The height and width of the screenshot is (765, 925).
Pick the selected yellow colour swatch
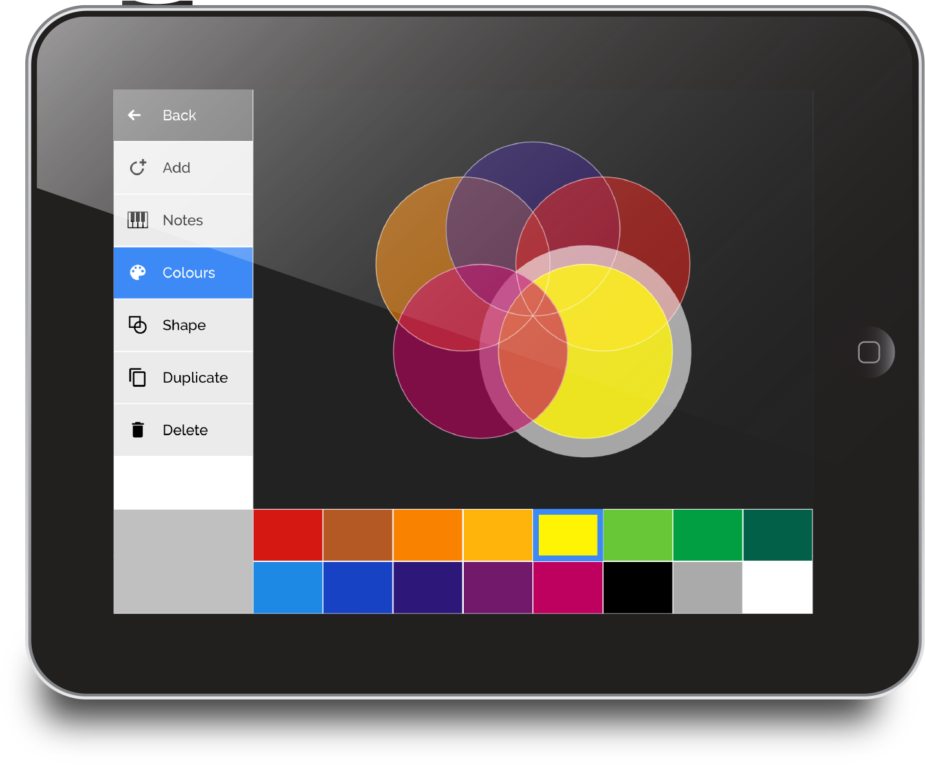point(568,535)
